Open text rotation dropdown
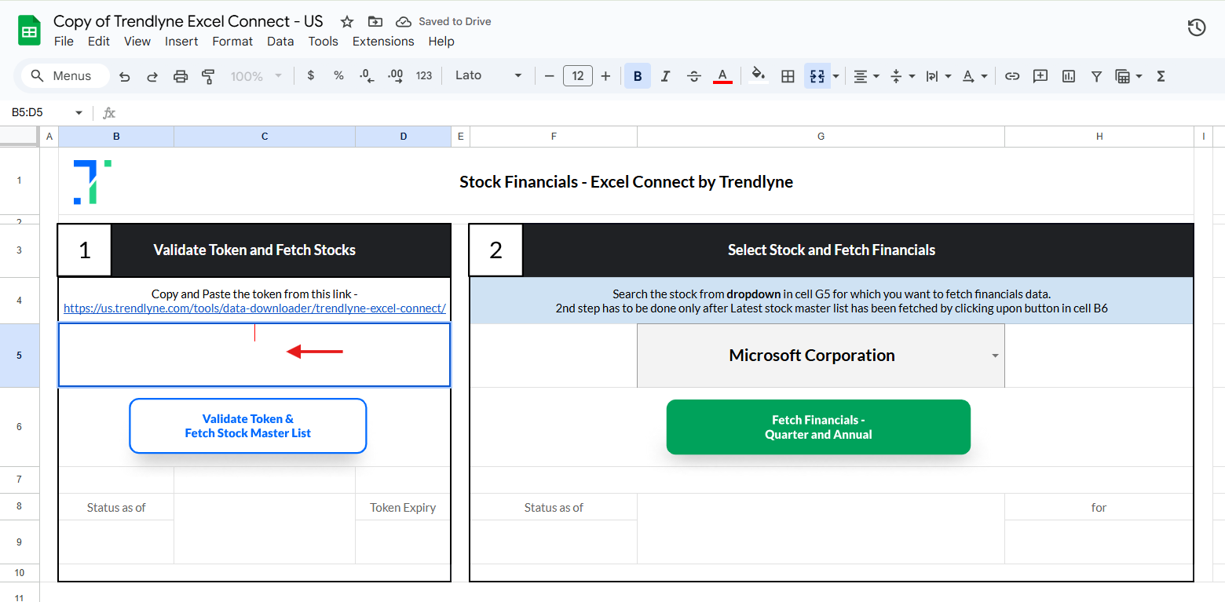The image size is (1225, 602). pyautogui.click(x=974, y=76)
